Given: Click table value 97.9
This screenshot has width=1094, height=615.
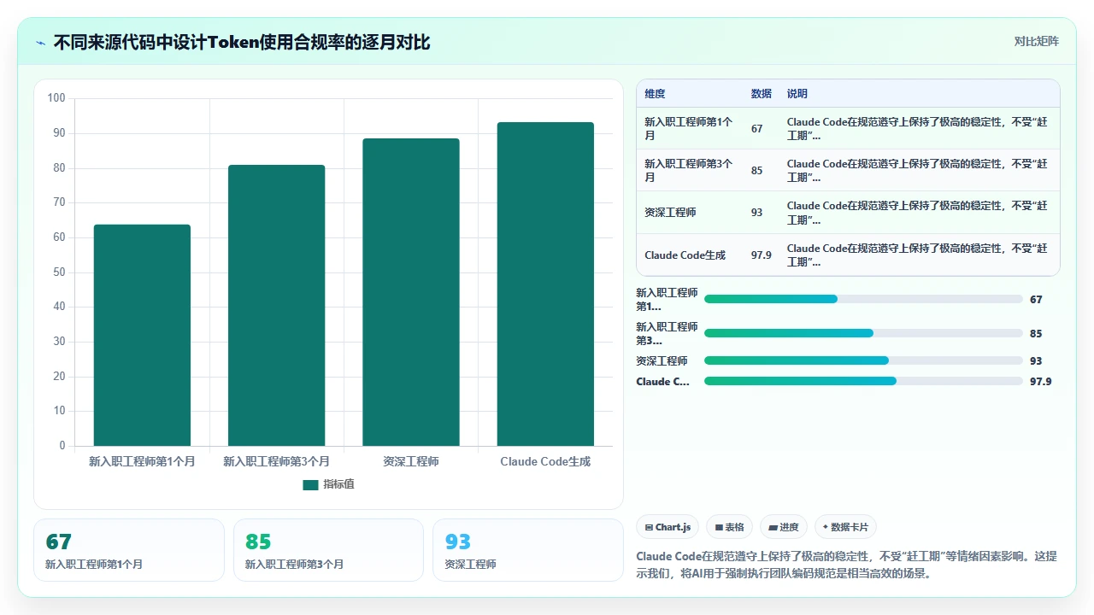Looking at the screenshot, I should point(761,255).
